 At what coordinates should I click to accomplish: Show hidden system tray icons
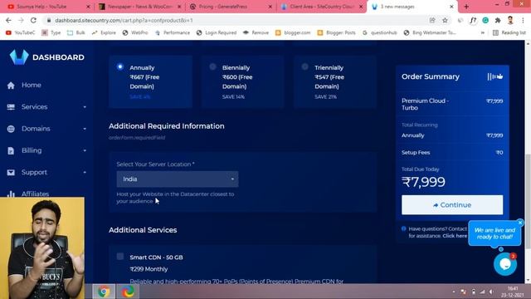(454, 292)
